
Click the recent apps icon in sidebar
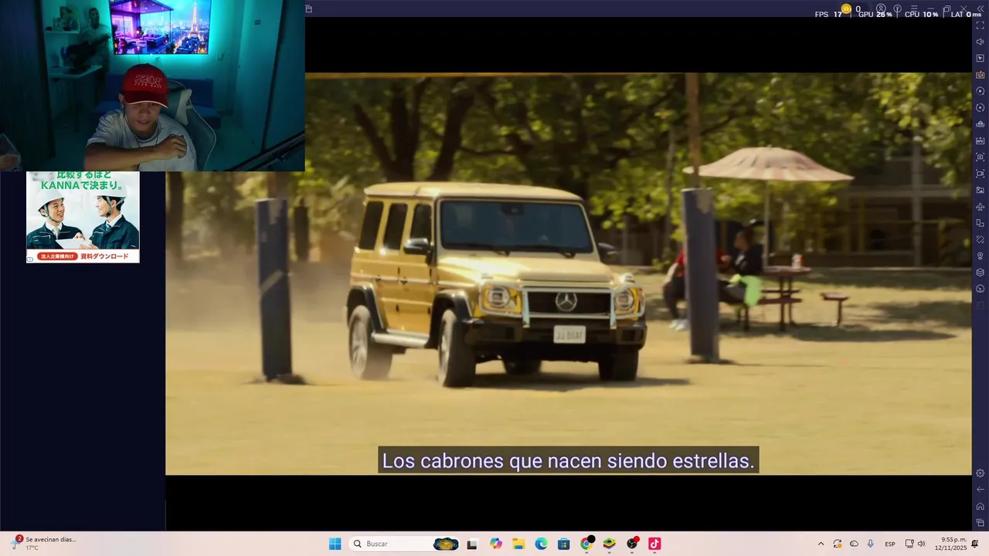coord(980,523)
